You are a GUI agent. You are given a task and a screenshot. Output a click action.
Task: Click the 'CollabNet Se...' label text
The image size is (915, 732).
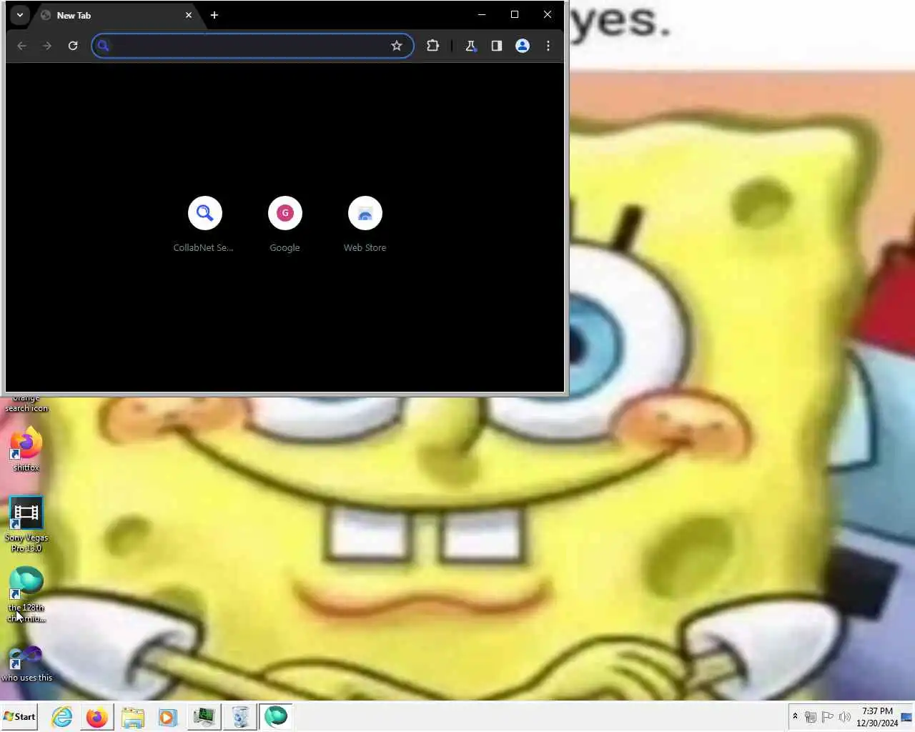[204, 247]
